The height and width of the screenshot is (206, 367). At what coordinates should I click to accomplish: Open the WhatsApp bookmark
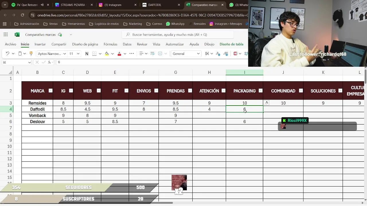click(x=175, y=24)
